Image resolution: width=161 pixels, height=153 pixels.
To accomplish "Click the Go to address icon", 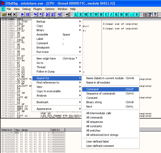I will coord(67,15).
